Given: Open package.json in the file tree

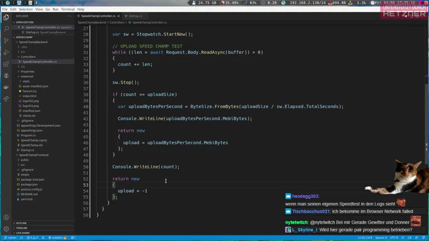Looking at the screenshot, I should point(28,185).
